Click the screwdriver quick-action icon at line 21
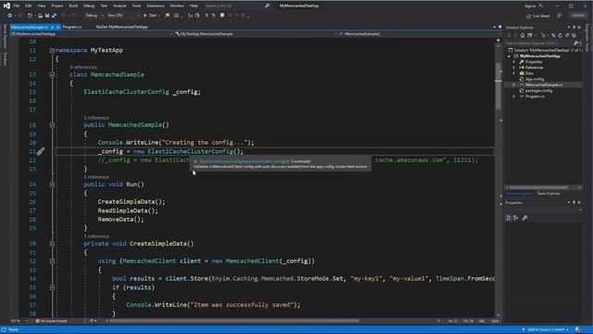 pos(41,151)
